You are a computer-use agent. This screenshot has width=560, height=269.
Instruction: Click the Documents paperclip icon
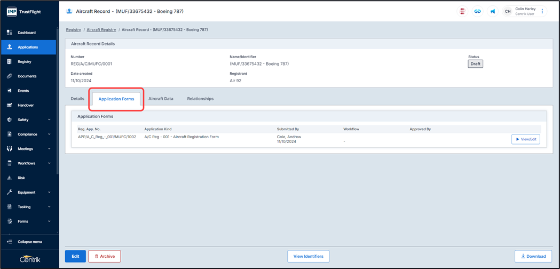(x=9, y=76)
